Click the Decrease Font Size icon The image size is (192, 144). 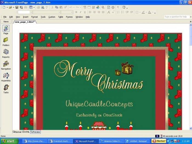click(113, 12)
